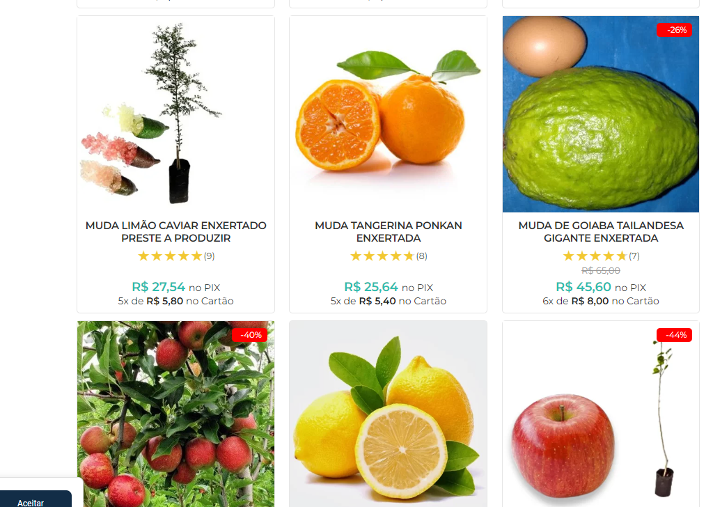Click the star rating of Tangerina Ponkan
The image size is (713, 507).
point(382,256)
